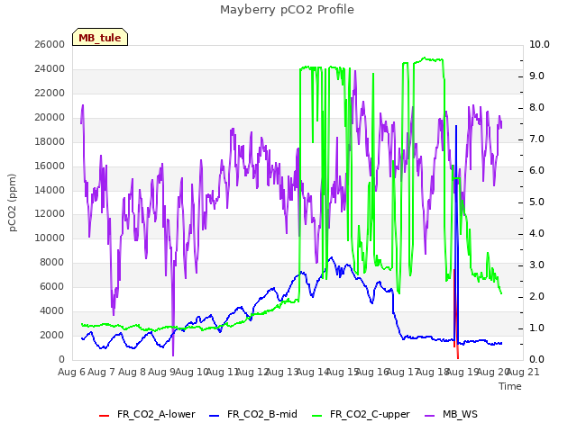
Task: Click the 26000 y-axis tick label
Action: (50, 45)
